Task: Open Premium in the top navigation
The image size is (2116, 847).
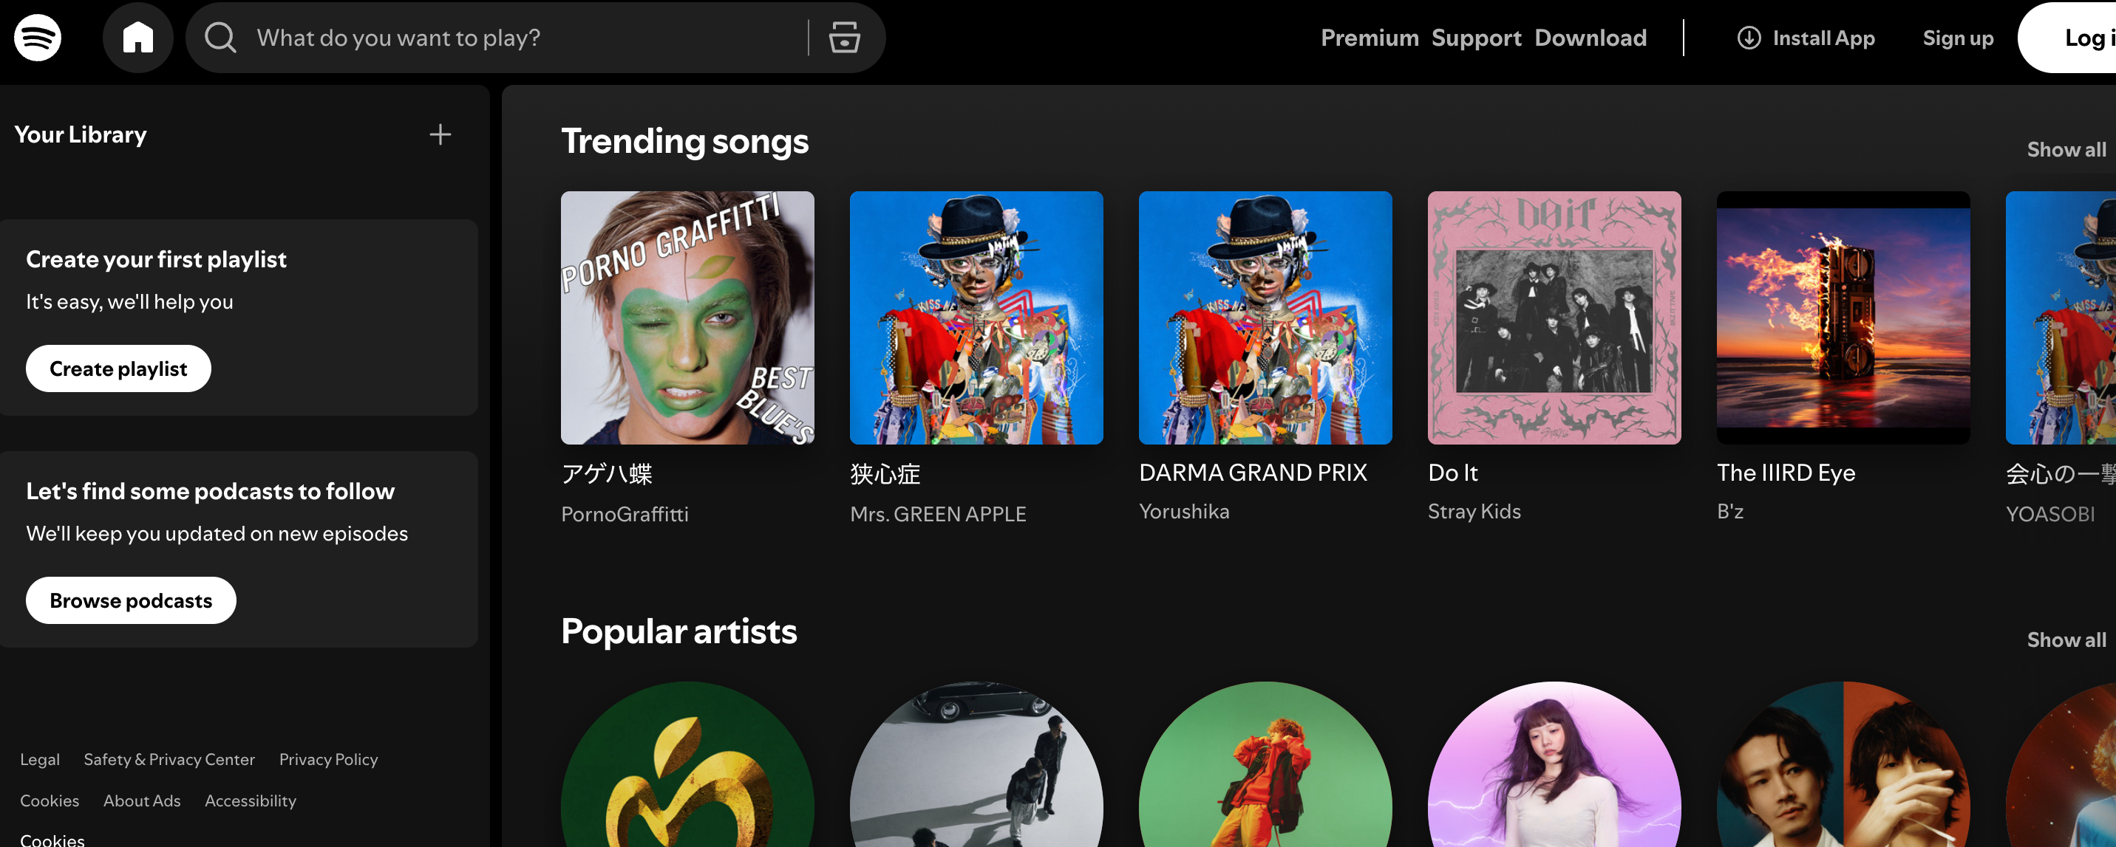Action: (1370, 38)
